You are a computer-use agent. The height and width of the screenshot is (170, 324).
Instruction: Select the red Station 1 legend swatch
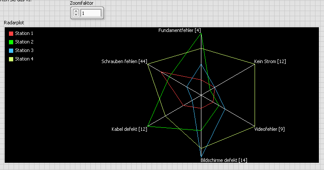(11, 34)
